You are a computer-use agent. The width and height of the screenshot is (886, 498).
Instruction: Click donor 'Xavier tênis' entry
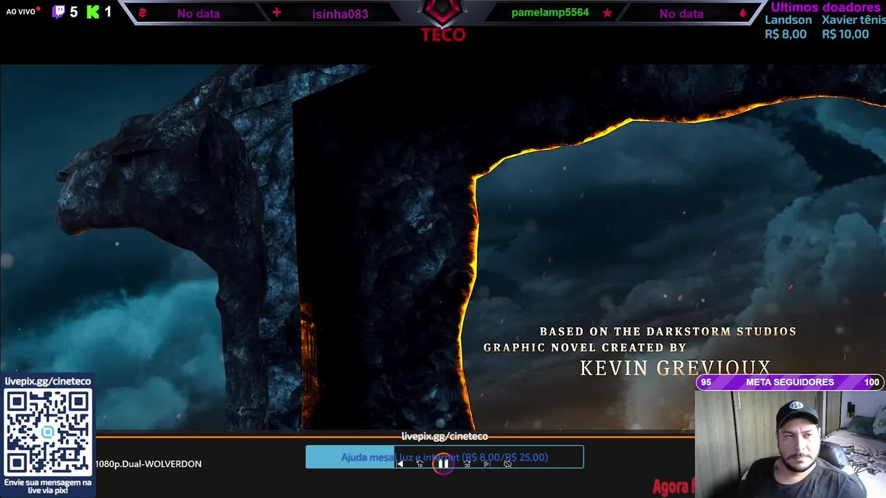click(853, 20)
